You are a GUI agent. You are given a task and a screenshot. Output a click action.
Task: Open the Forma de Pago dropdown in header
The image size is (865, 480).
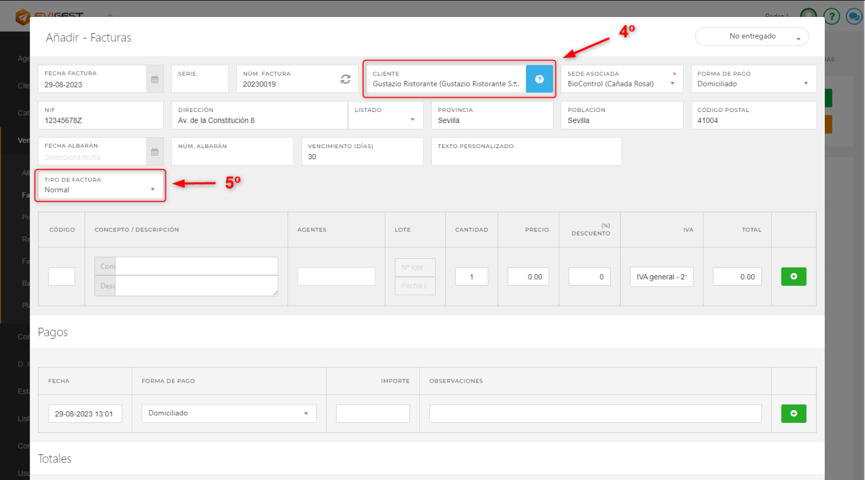click(752, 83)
